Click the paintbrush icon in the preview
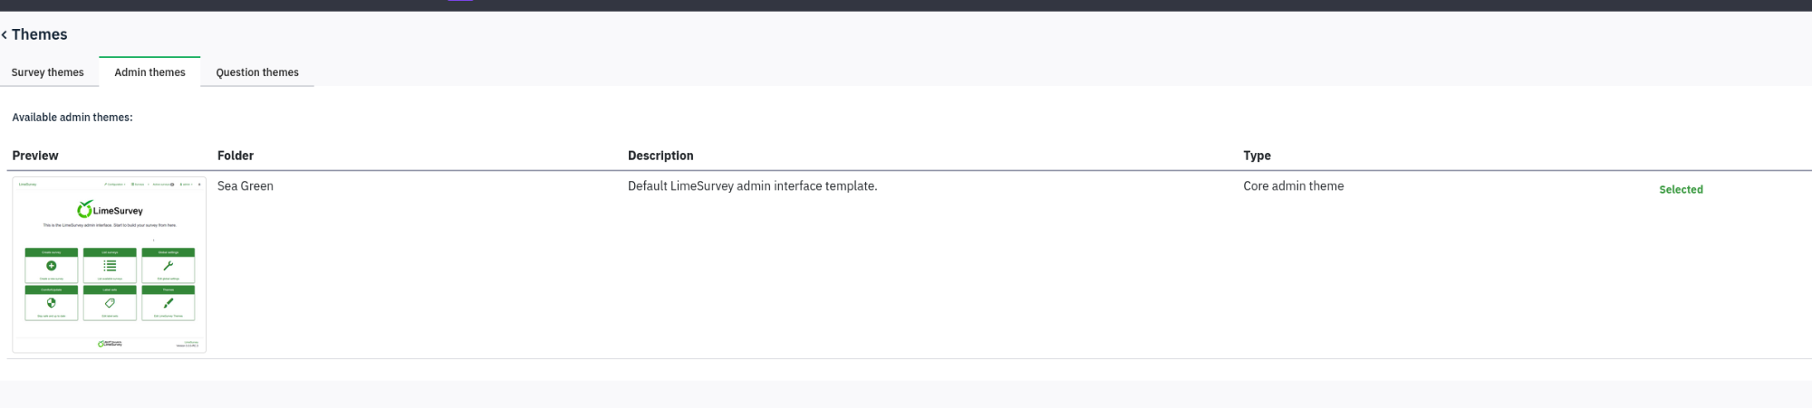The image size is (1812, 408). coord(168,303)
